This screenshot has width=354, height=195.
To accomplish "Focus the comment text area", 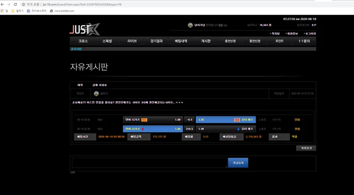I will (x=149, y=163).
